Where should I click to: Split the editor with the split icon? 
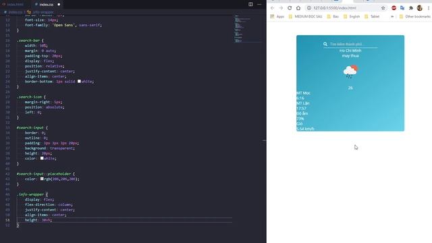coord(250,4)
